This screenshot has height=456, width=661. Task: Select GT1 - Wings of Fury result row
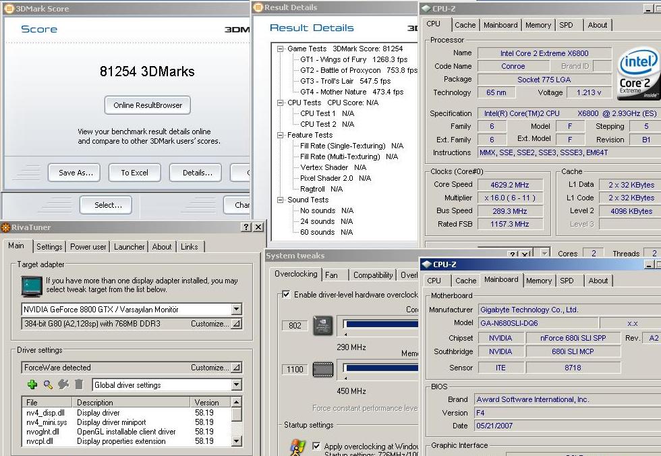[353, 60]
